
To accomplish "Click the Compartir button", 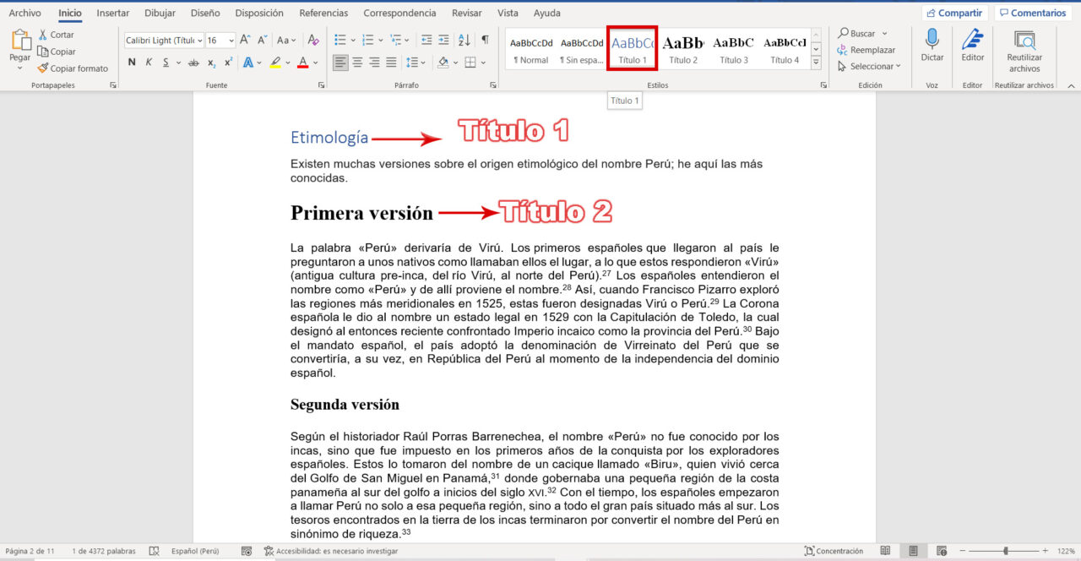I will pos(953,12).
